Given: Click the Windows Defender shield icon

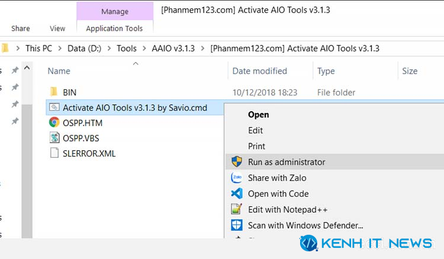Looking at the screenshot, I should 237,225.
